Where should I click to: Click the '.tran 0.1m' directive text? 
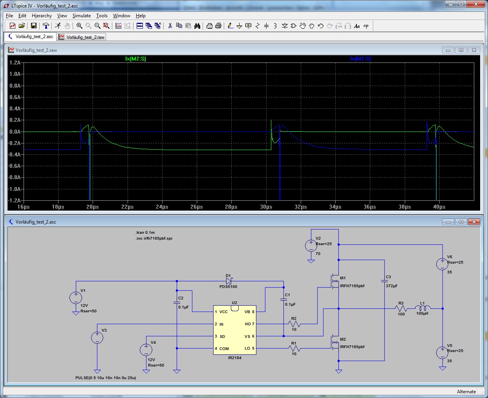[x=145, y=233]
